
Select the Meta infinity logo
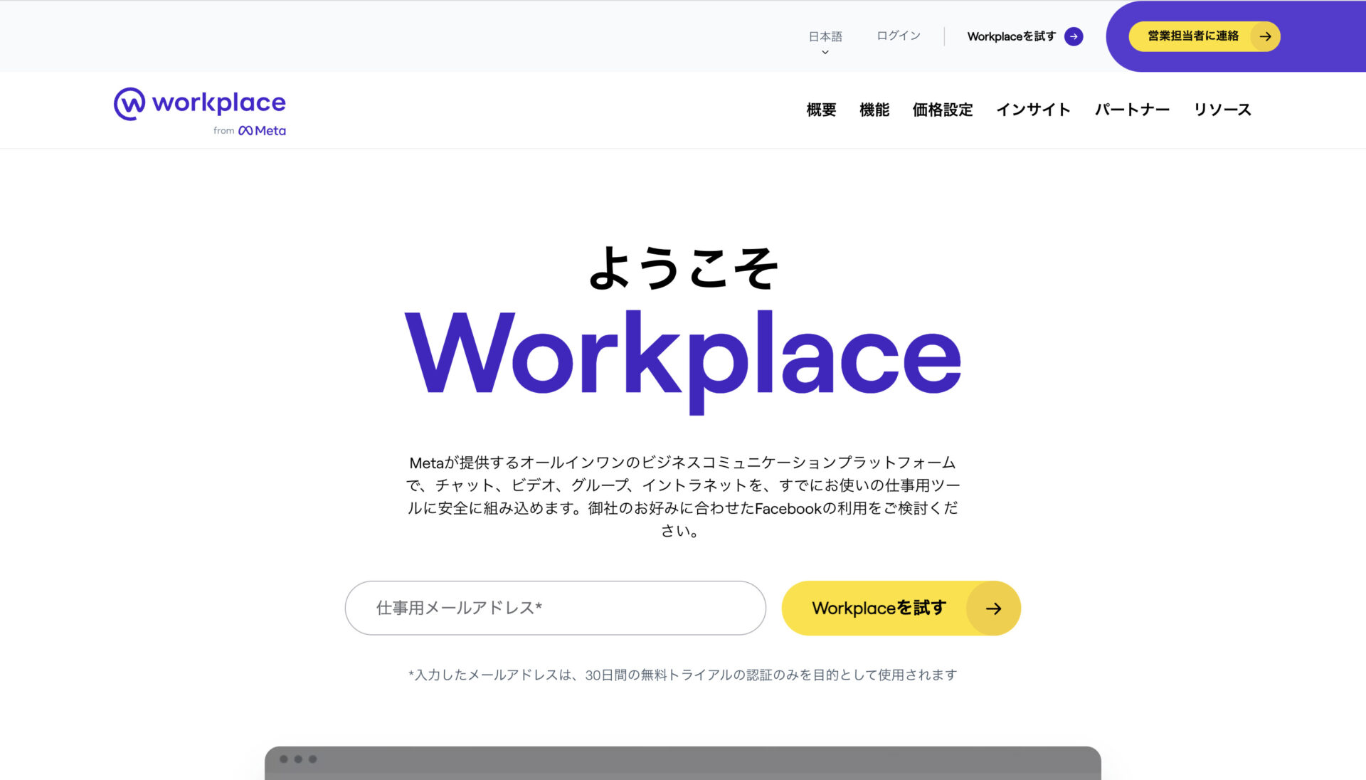click(245, 130)
